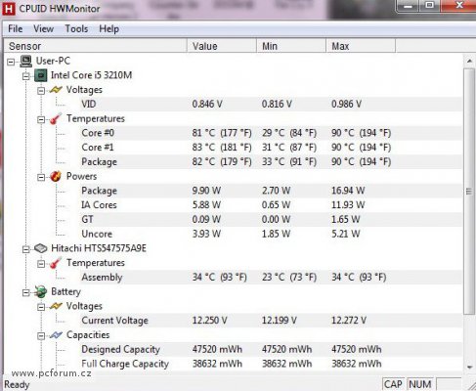Collapse the Intel Core i5 3210M node

coord(25,76)
